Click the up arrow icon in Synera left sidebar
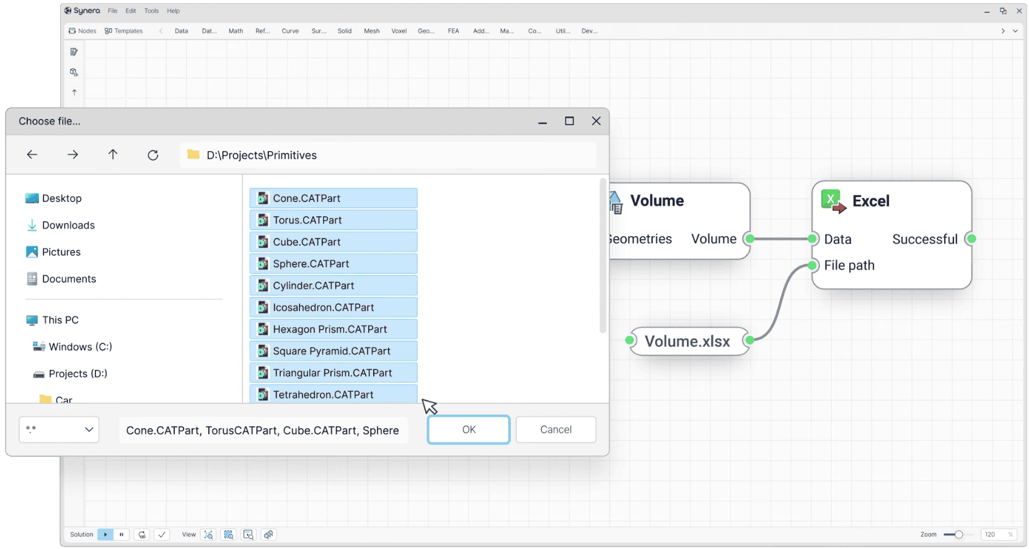The image size is (1029, 549). [x=74, y=92]
